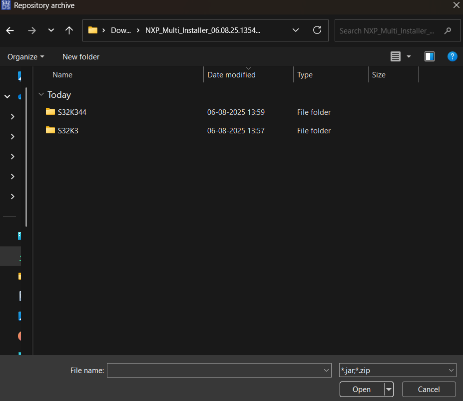Open the Organize menu
The width and height of the screenshot is (463, 401).
tap(25, 57)
